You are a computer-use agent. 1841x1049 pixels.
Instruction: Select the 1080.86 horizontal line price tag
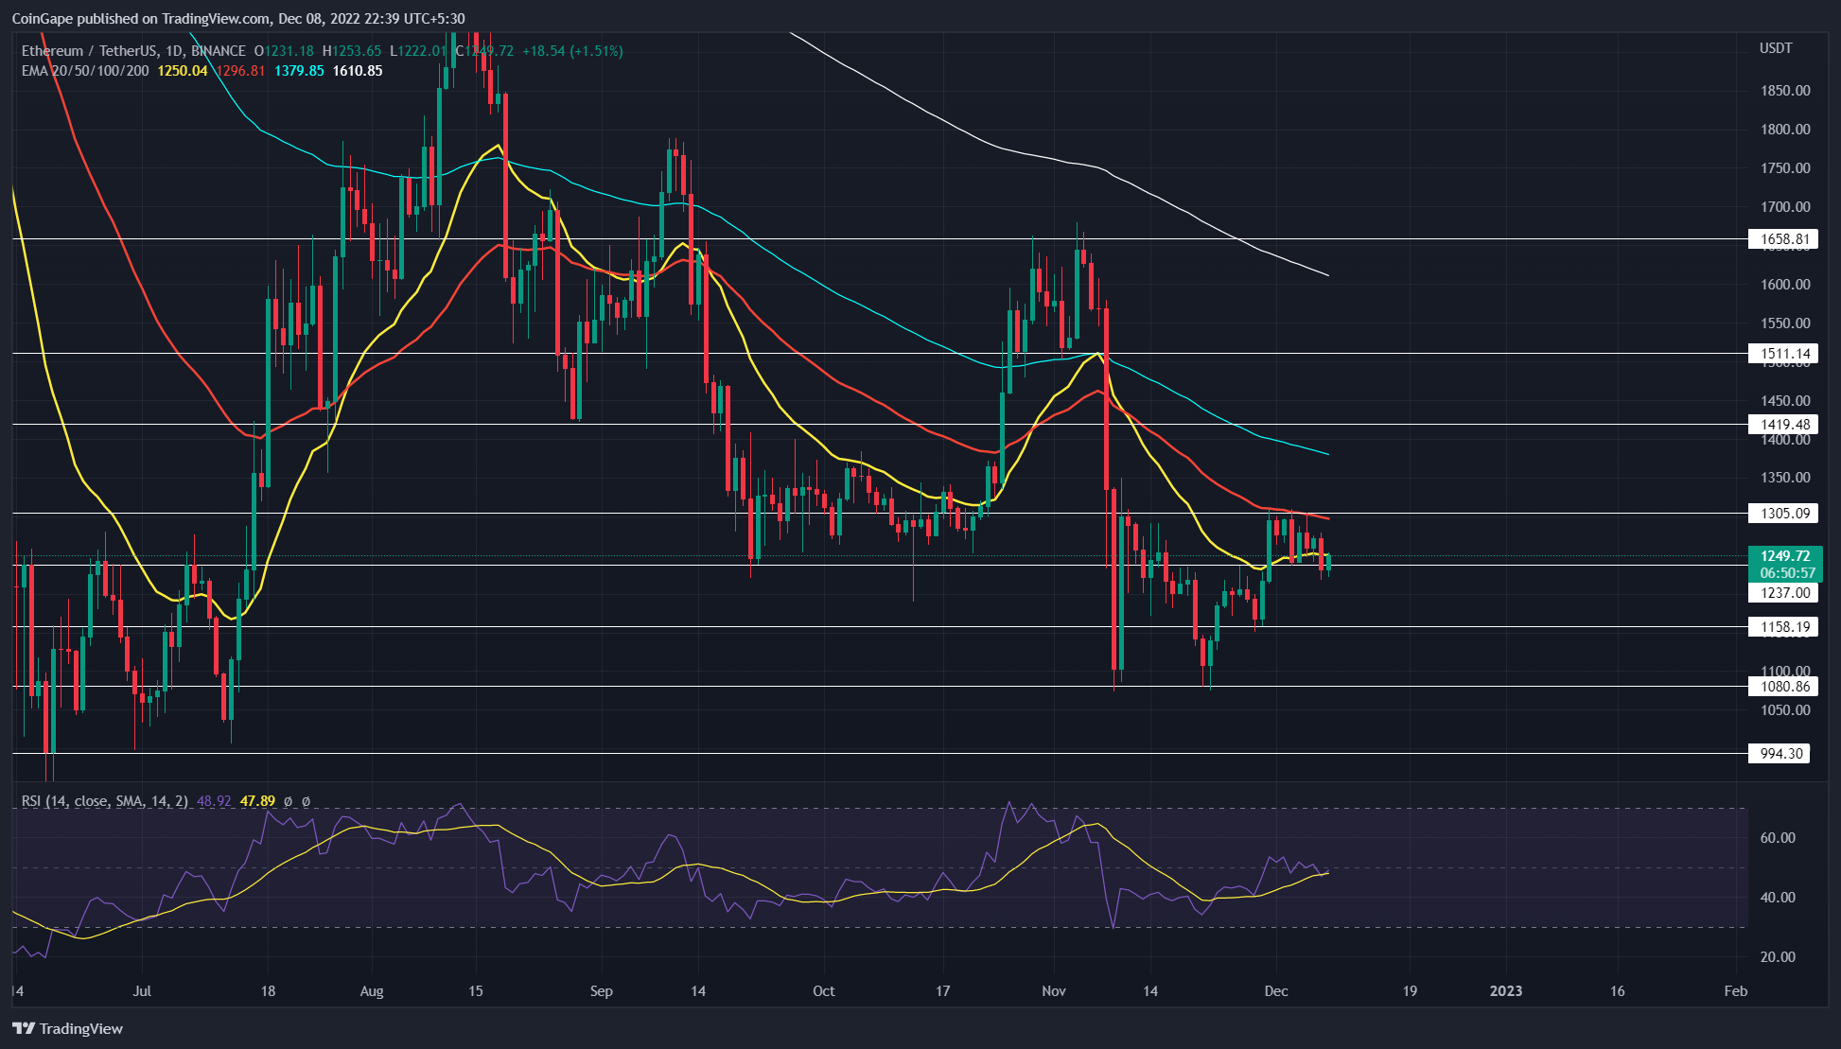pyautogui.click(x=1785, y=687)
